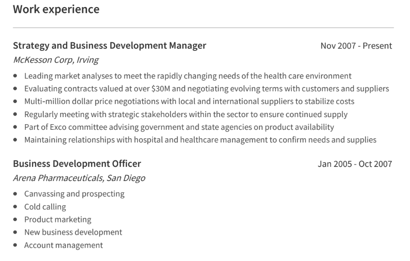
Task: Select the Jan 2005 - Oct 2007 date range
Action: pos(355,164)
